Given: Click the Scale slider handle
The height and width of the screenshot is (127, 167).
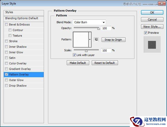Looking at the screenshot, I should [x=86, y=51].
